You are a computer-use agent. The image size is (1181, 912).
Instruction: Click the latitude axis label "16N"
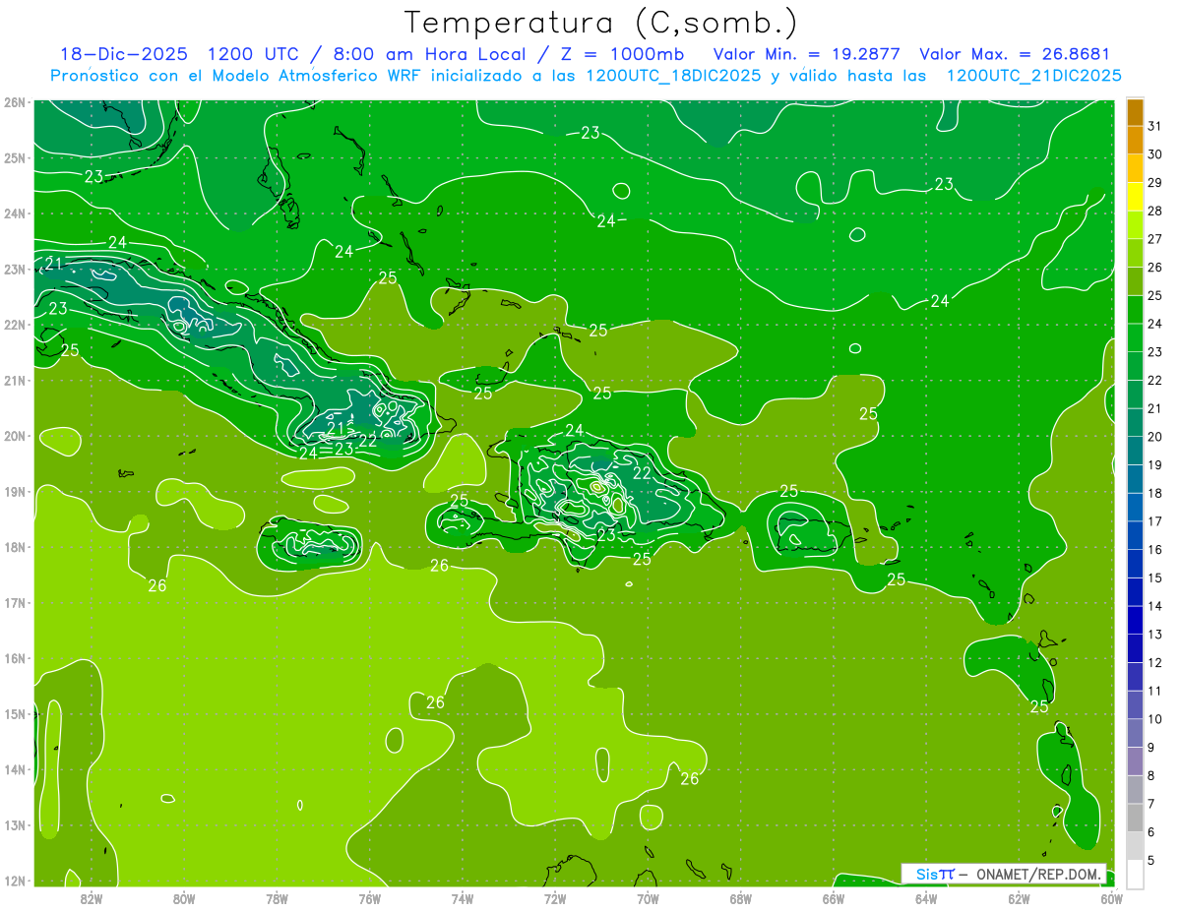pyautogui.click(x=15, y=658)
